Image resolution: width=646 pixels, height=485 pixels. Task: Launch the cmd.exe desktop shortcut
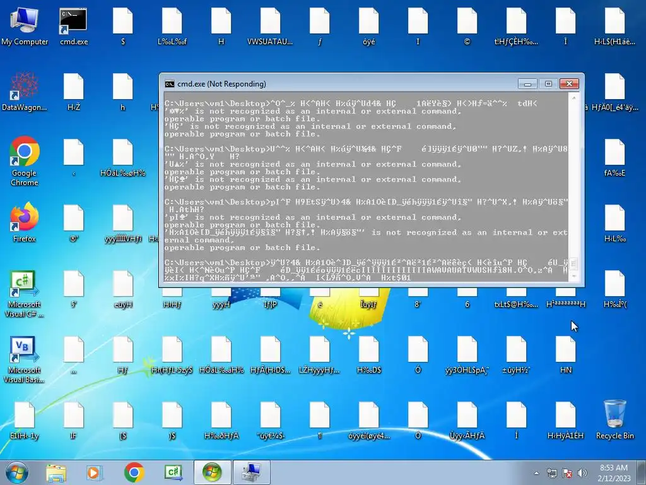[x=73, y=27]
